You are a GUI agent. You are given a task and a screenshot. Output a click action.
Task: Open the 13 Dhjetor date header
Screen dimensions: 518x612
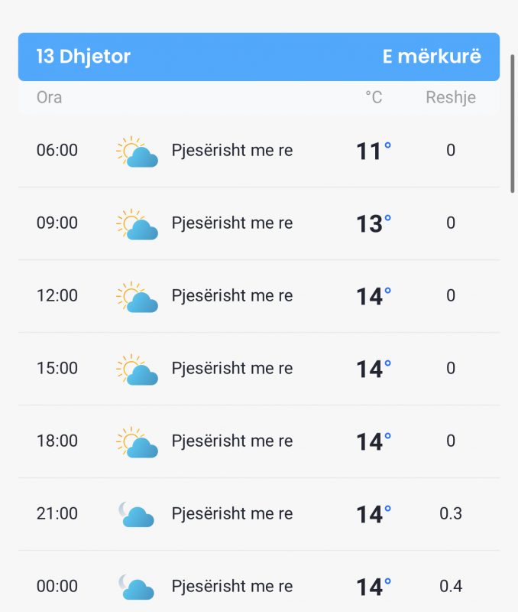click(83, 56)
